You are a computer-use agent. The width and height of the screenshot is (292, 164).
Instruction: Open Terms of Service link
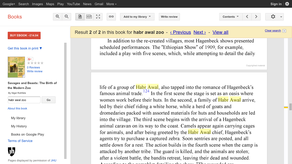[x=20, y=141]
